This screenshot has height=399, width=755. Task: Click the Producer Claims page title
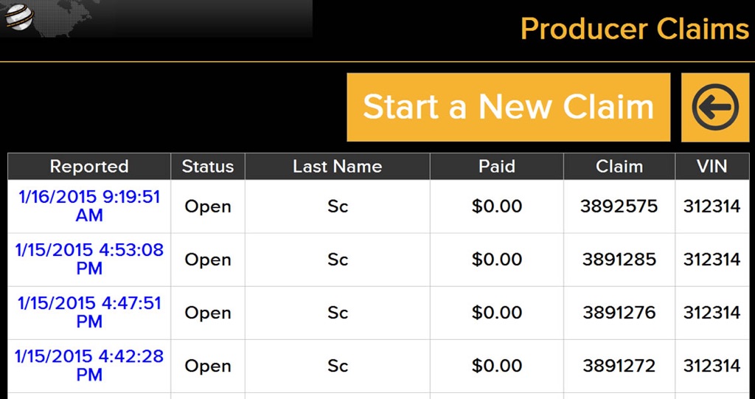[635, 29]
